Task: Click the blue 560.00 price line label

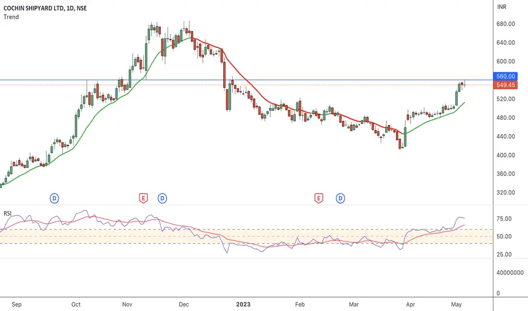Action: (505, 76)
